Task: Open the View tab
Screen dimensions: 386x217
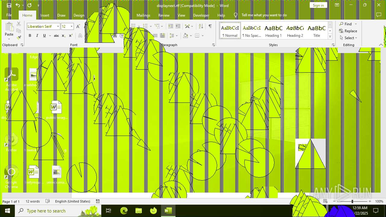Action: coord(181,15)
